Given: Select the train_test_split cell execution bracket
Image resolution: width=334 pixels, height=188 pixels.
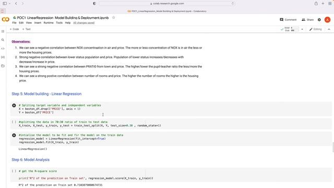Looking at the screenshot, I should click(14, 122).
